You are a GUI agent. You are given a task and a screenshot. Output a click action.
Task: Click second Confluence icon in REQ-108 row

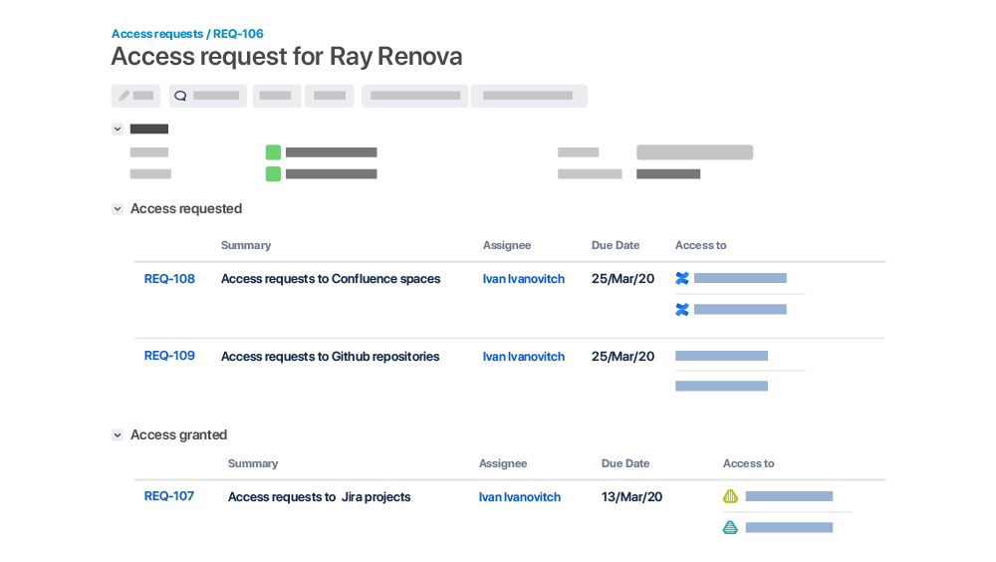point(682,309)
